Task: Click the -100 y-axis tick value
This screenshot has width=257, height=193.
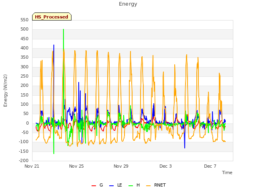Action: 24,142
